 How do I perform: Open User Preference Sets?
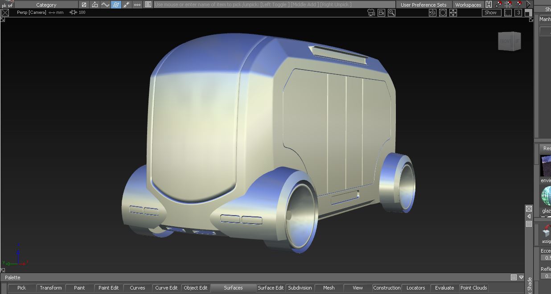click(x=424, y=5)
